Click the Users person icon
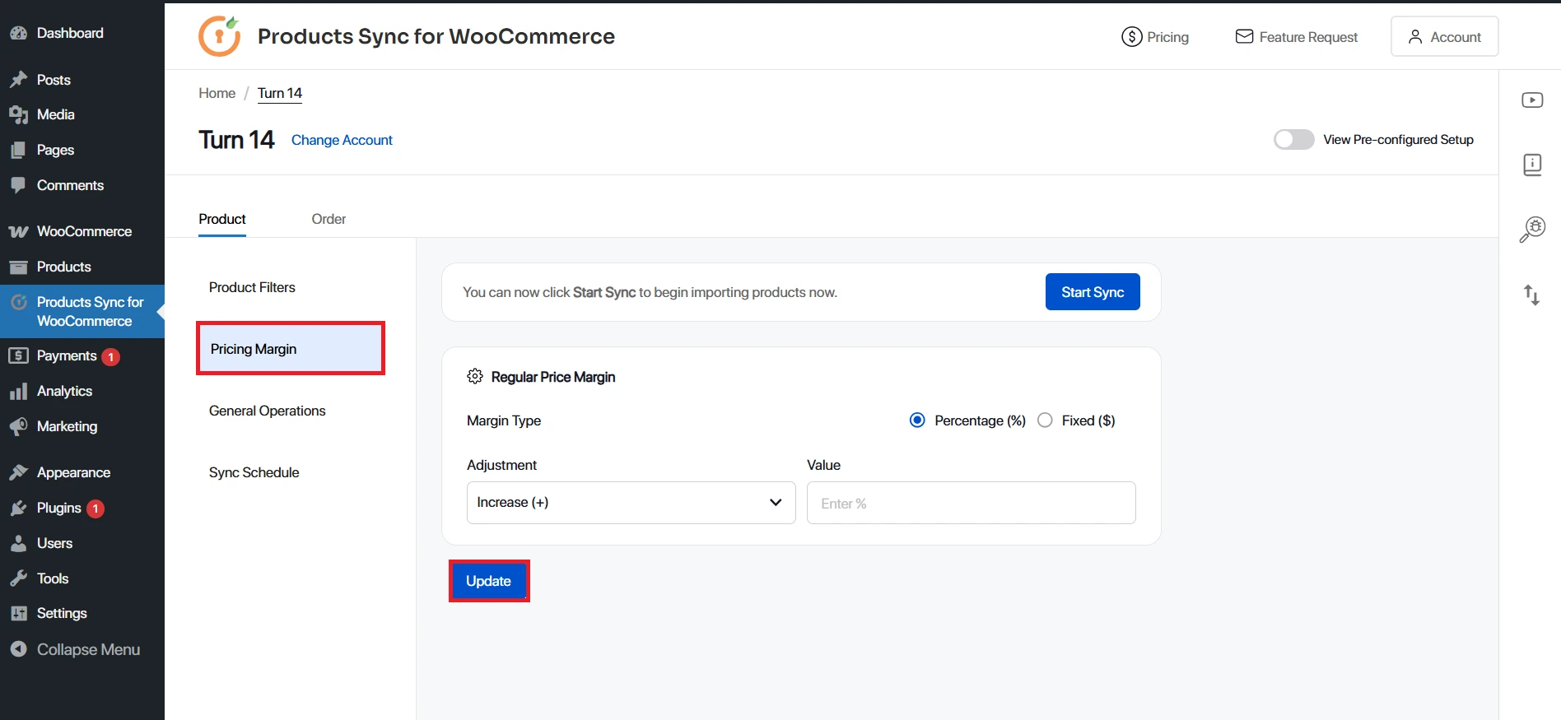 [x=18, y=543]
